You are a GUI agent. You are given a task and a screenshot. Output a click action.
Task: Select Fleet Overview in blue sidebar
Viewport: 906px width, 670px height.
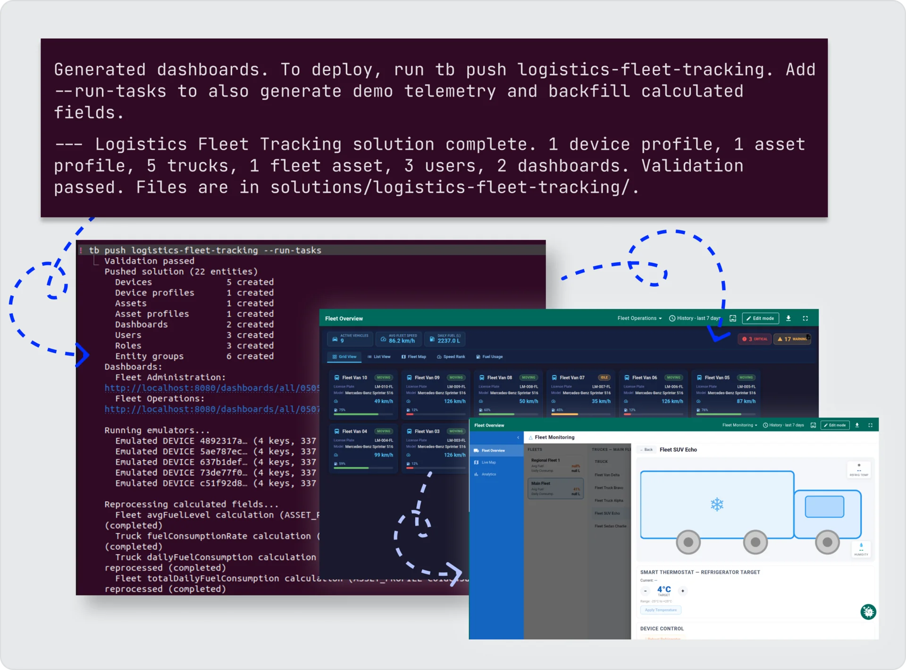[495, 451]
